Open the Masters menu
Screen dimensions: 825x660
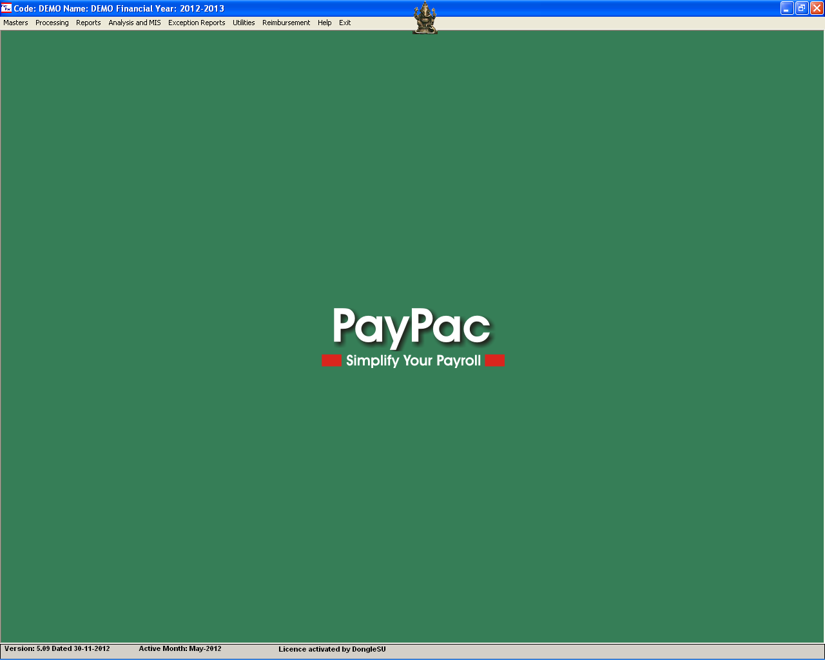pos(15,23)
